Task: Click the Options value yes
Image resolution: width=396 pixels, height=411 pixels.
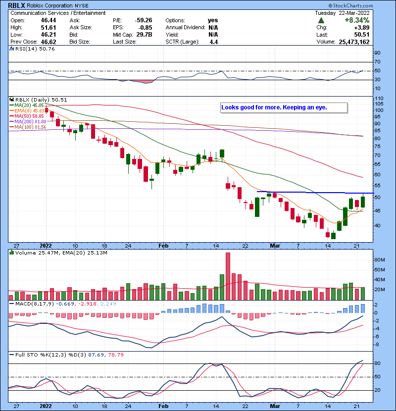Action: coord(212,20)
